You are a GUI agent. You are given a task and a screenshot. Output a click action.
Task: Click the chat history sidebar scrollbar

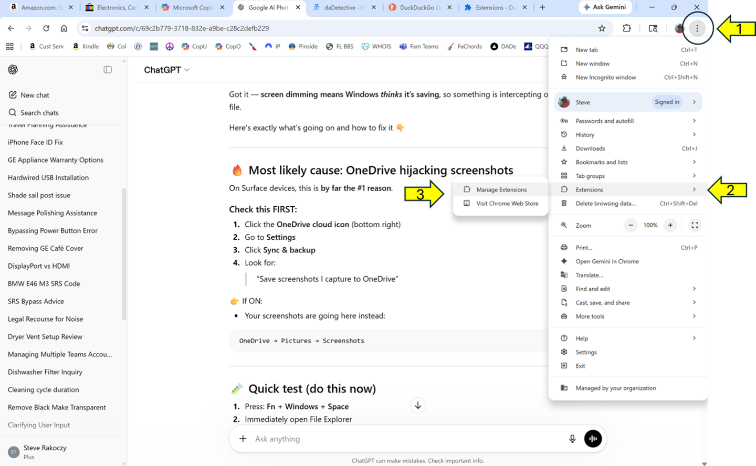[x=124, y=253]
